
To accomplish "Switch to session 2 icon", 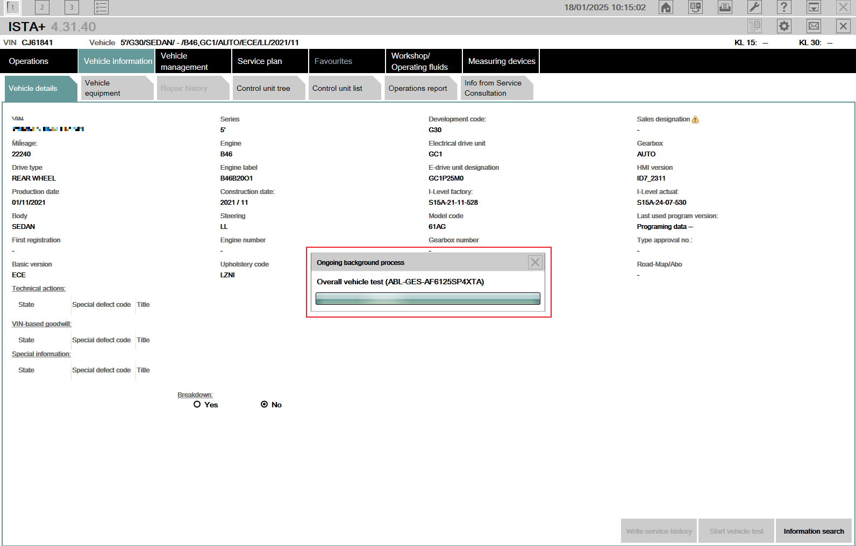I will 42,7.
